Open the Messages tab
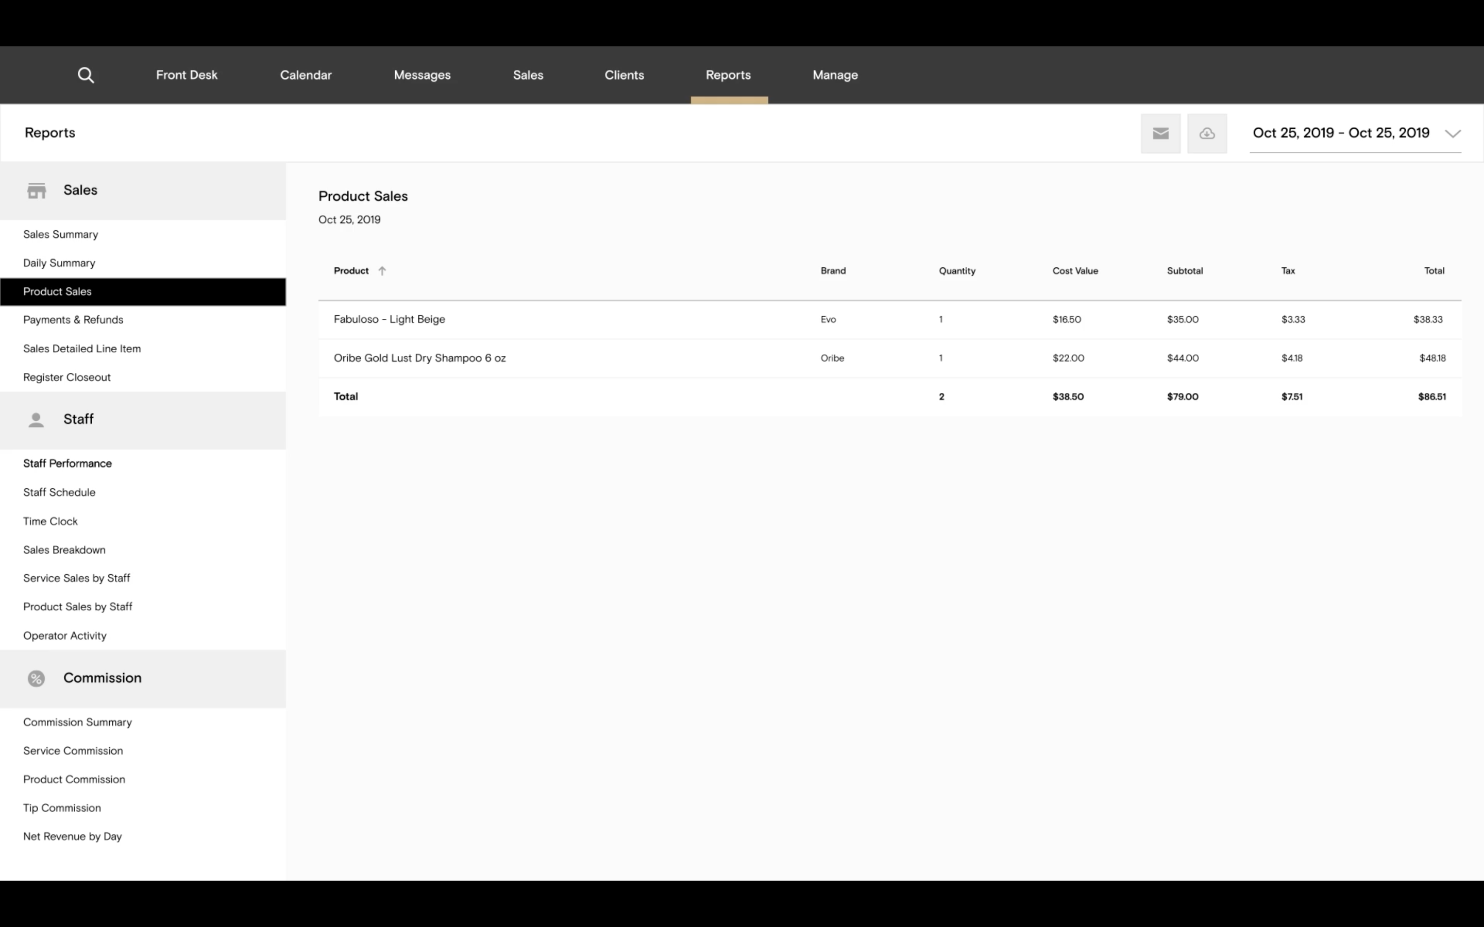The width and height of the screenshot is (1484, 927). click(422, 75)
